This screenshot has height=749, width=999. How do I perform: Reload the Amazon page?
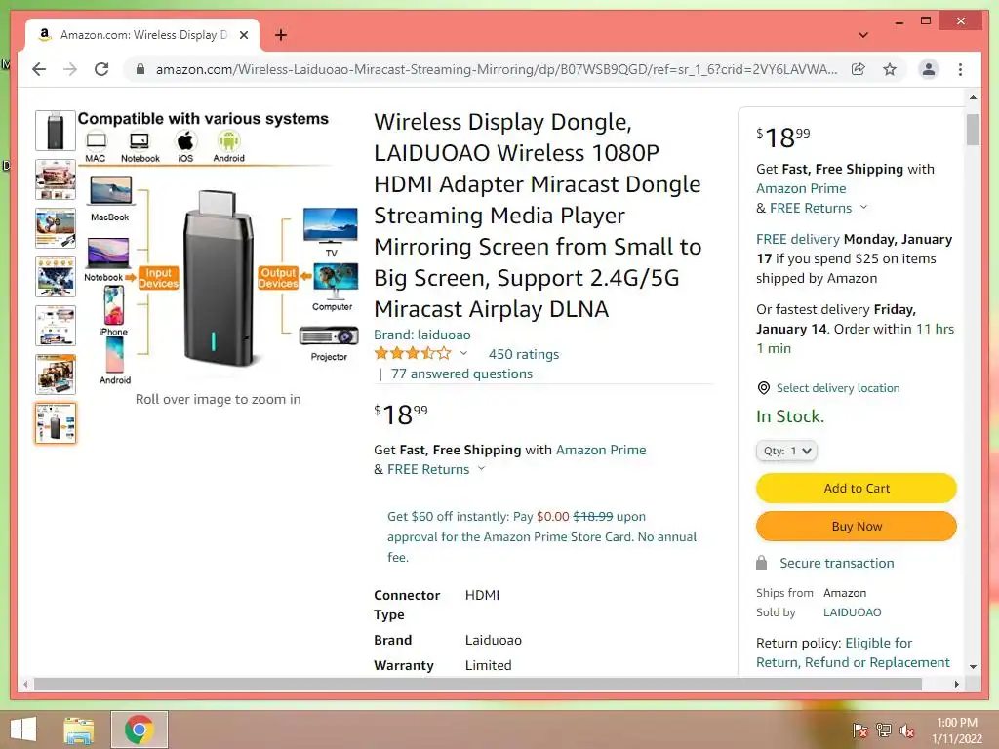pos(101,69)
